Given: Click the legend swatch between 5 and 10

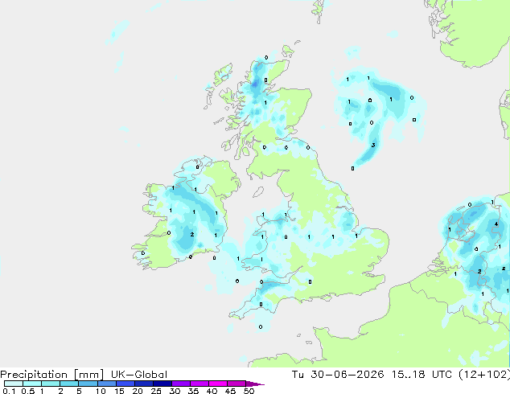Looking at the screenshot, I should pyautogui.click(x=88, y=384).
